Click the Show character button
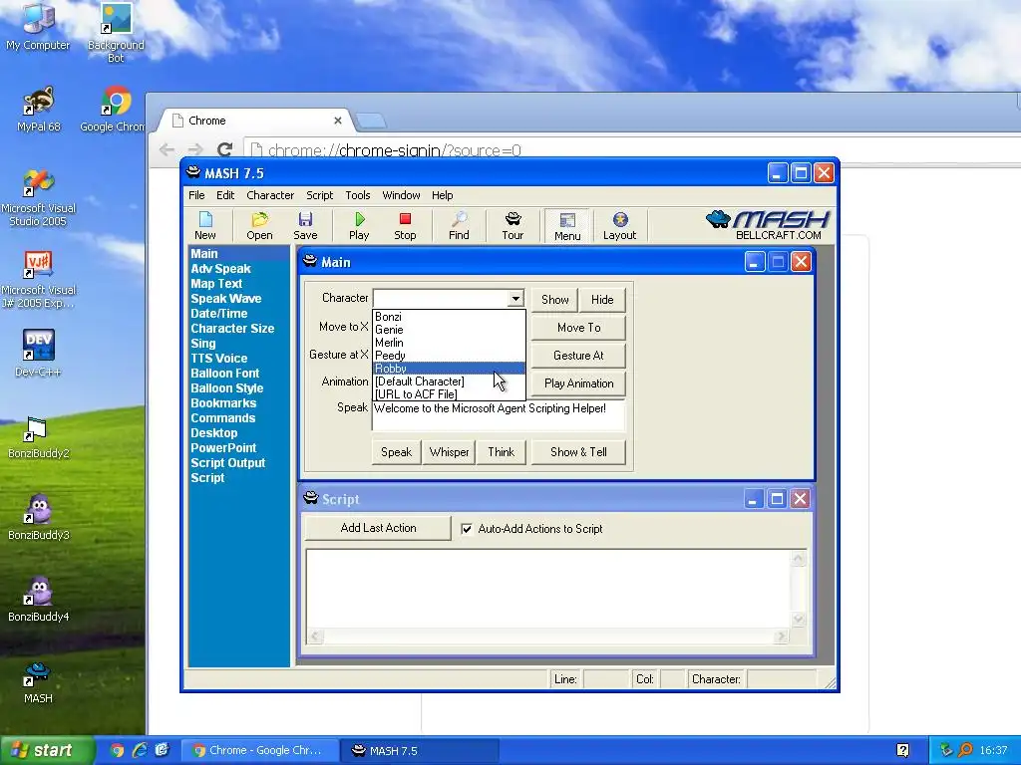 (554, 300)
